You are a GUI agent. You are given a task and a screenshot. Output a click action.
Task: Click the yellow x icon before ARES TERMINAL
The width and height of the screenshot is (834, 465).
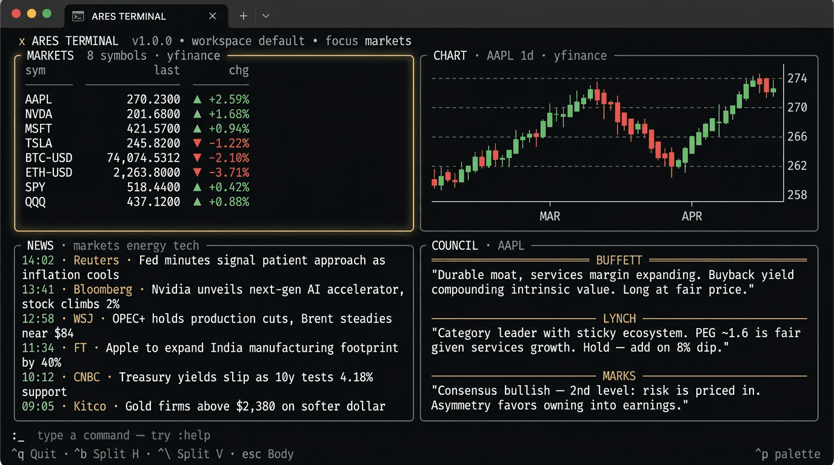coord(22,41)
